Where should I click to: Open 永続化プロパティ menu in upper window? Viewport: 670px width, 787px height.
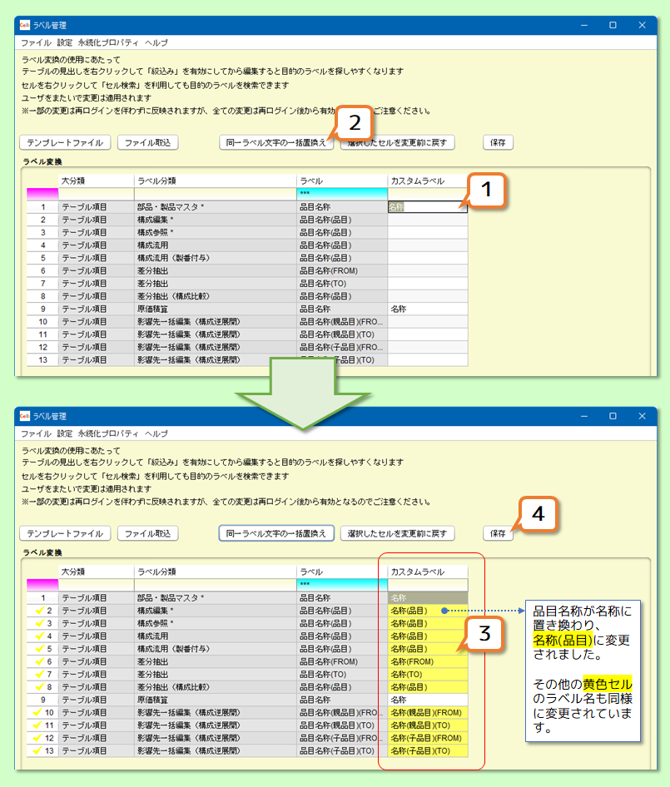coord(108,42)
